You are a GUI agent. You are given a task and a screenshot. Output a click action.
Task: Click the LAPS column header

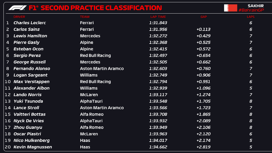click(251, 17)
